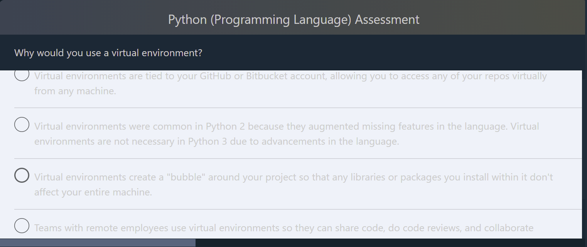This screenshot has height=247, width=587.
Task: Click the scrollbar track right of the thumb
Action: coord(386,243)
